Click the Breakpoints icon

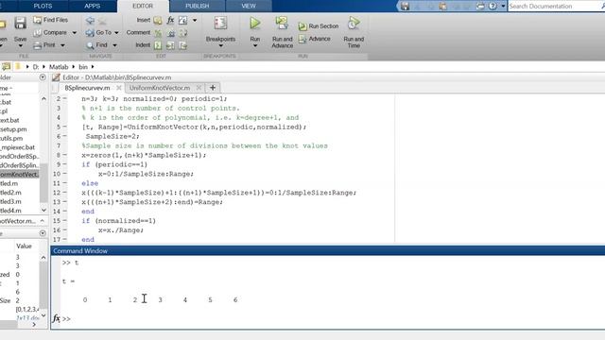(220, 23)
